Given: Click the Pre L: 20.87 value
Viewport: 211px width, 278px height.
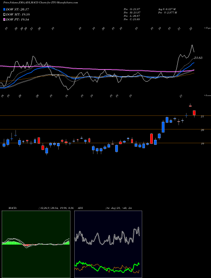Looking at the screenshot, I should [x=132, y=16].
